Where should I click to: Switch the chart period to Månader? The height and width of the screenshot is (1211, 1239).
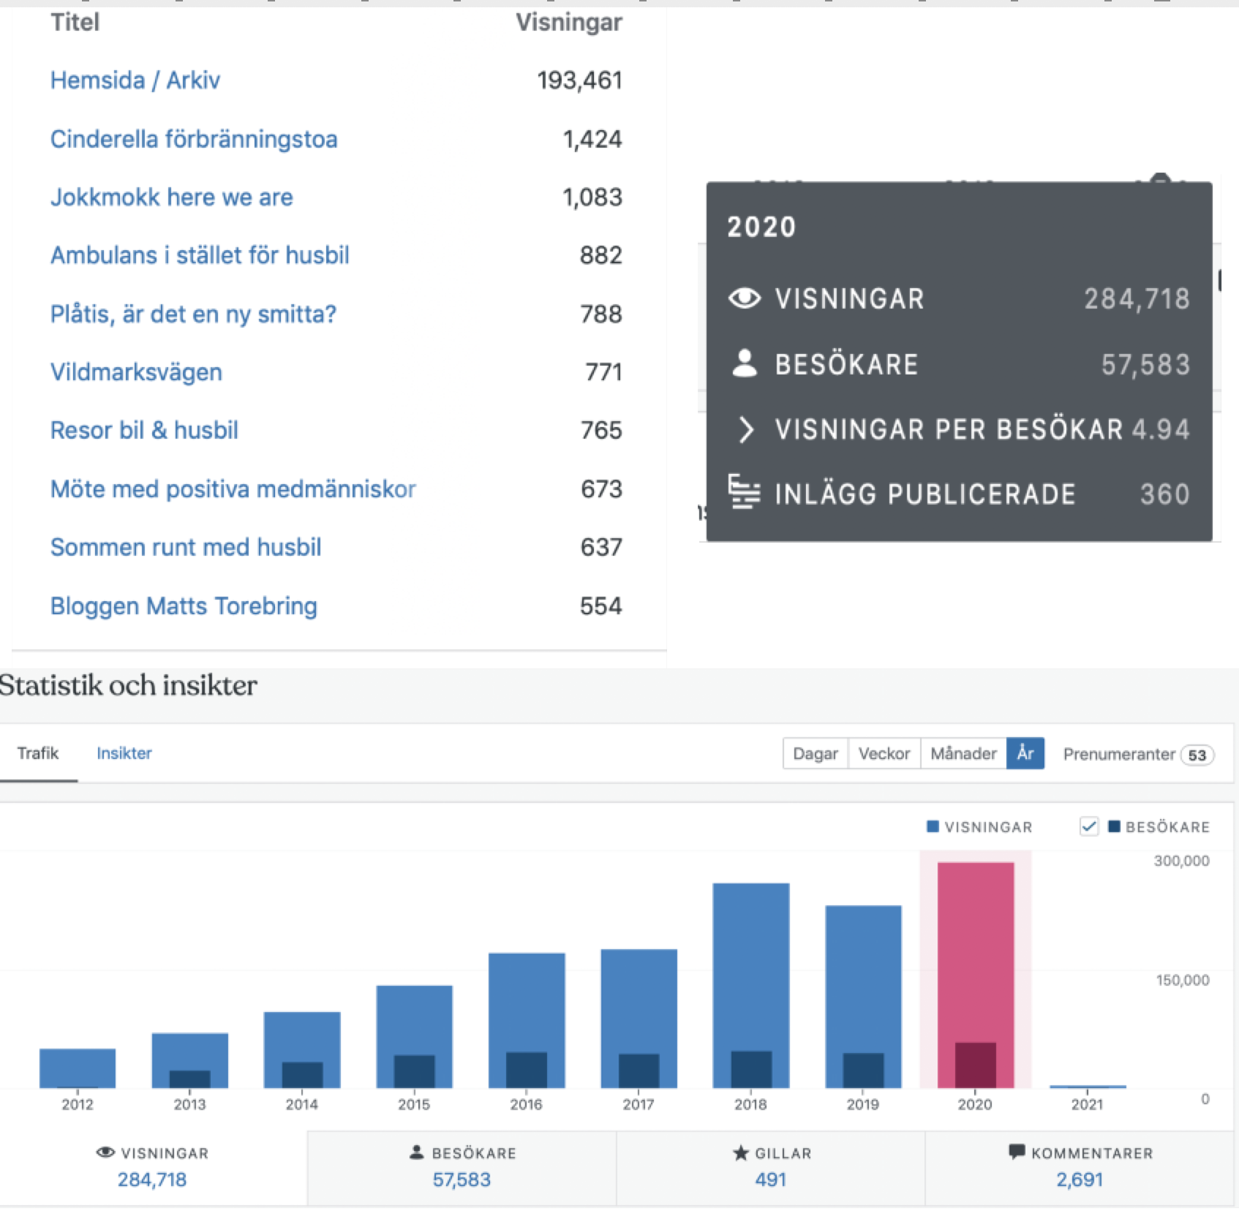click(x=963, y=753)
